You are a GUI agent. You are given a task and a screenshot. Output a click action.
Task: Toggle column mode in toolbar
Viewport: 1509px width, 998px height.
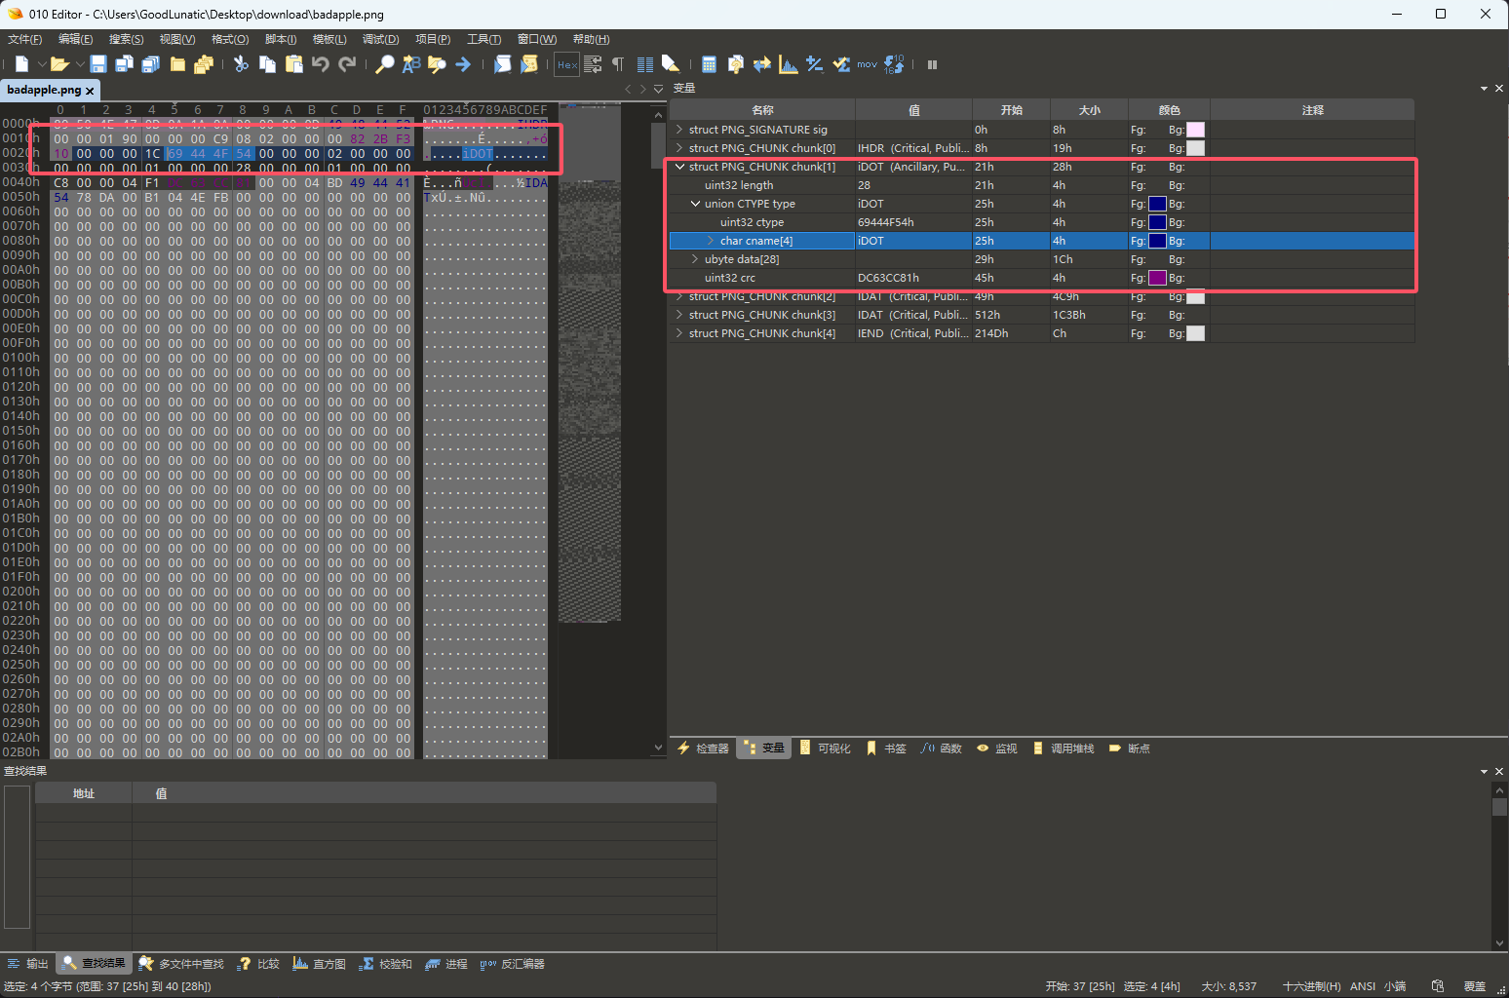(644, 64)
